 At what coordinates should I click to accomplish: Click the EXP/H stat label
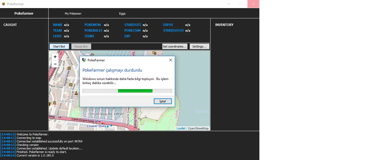(168, 25)
